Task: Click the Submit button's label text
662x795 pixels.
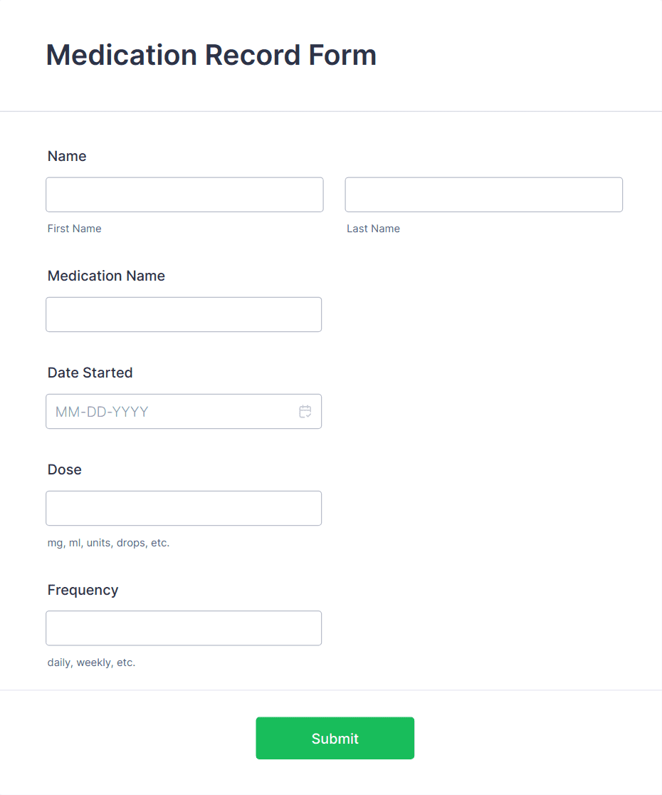Action: pyautogui.click(x=335, y=738)
